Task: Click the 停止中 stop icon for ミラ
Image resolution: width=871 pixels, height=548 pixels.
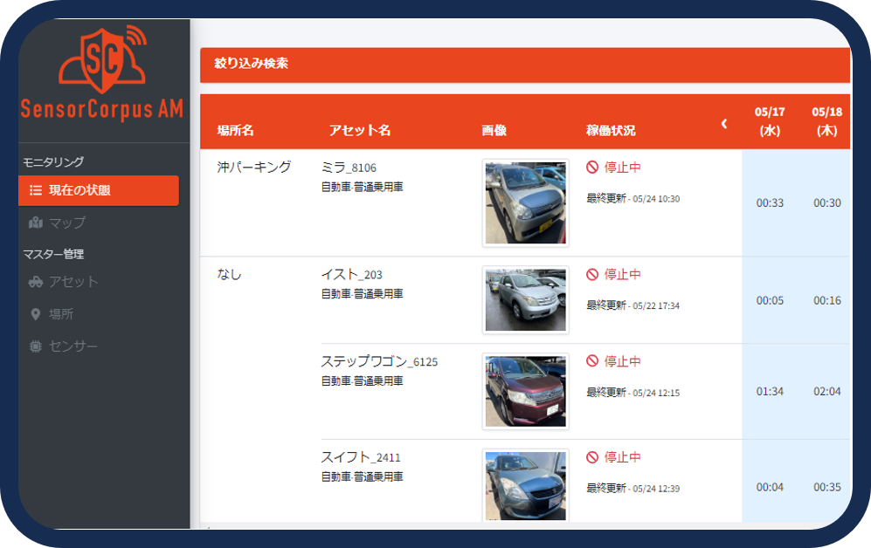Action: (592, 167)
